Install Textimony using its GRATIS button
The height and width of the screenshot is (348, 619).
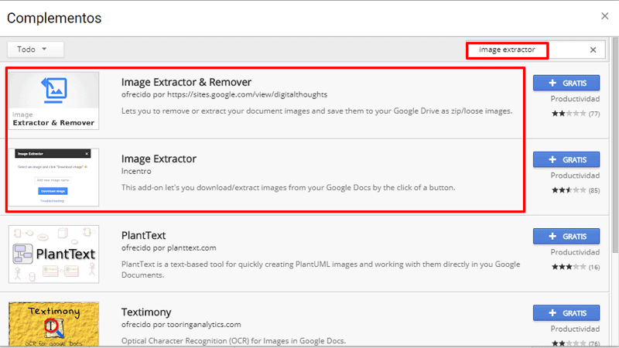point(566,313)
